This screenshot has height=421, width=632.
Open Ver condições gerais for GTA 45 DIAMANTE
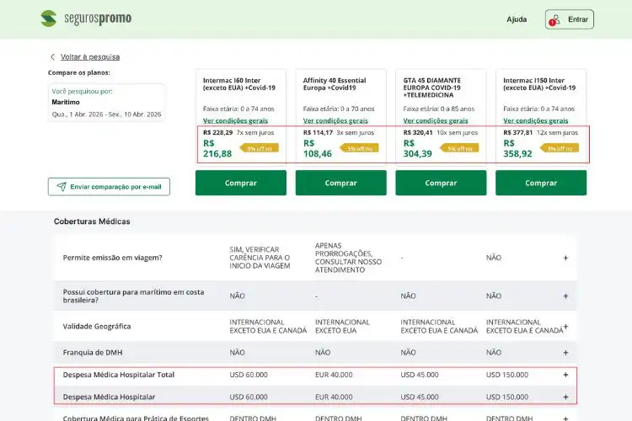pyautogui.click(x=436, y=120)
